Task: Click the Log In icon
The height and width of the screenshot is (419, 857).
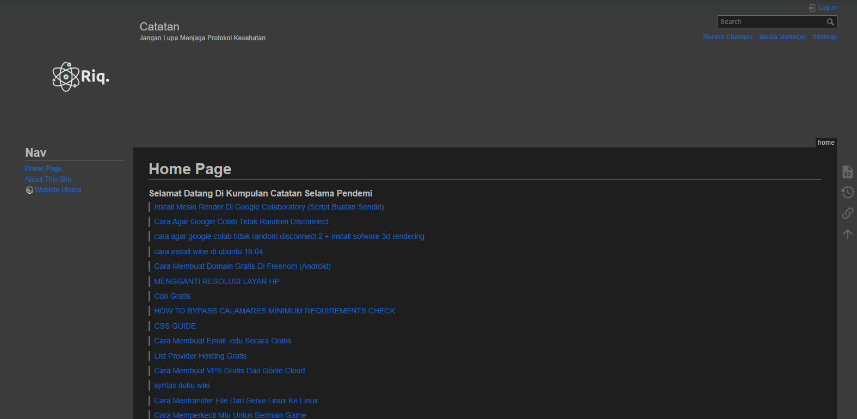Action: point(812,8)
